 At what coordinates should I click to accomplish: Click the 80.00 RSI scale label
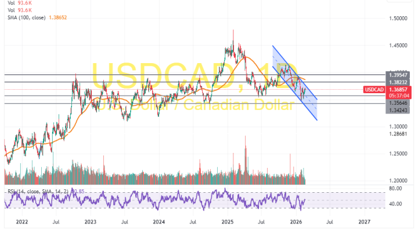point(395,189)
